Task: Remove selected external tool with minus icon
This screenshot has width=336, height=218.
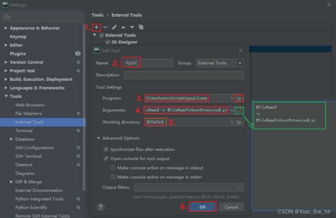Action: (105, 27)
